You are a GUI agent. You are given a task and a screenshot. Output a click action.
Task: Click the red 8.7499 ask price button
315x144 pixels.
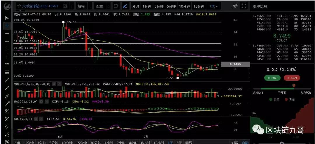click(292, 78)
